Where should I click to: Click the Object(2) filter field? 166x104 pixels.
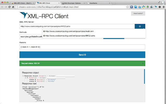(x=56, y=78)
